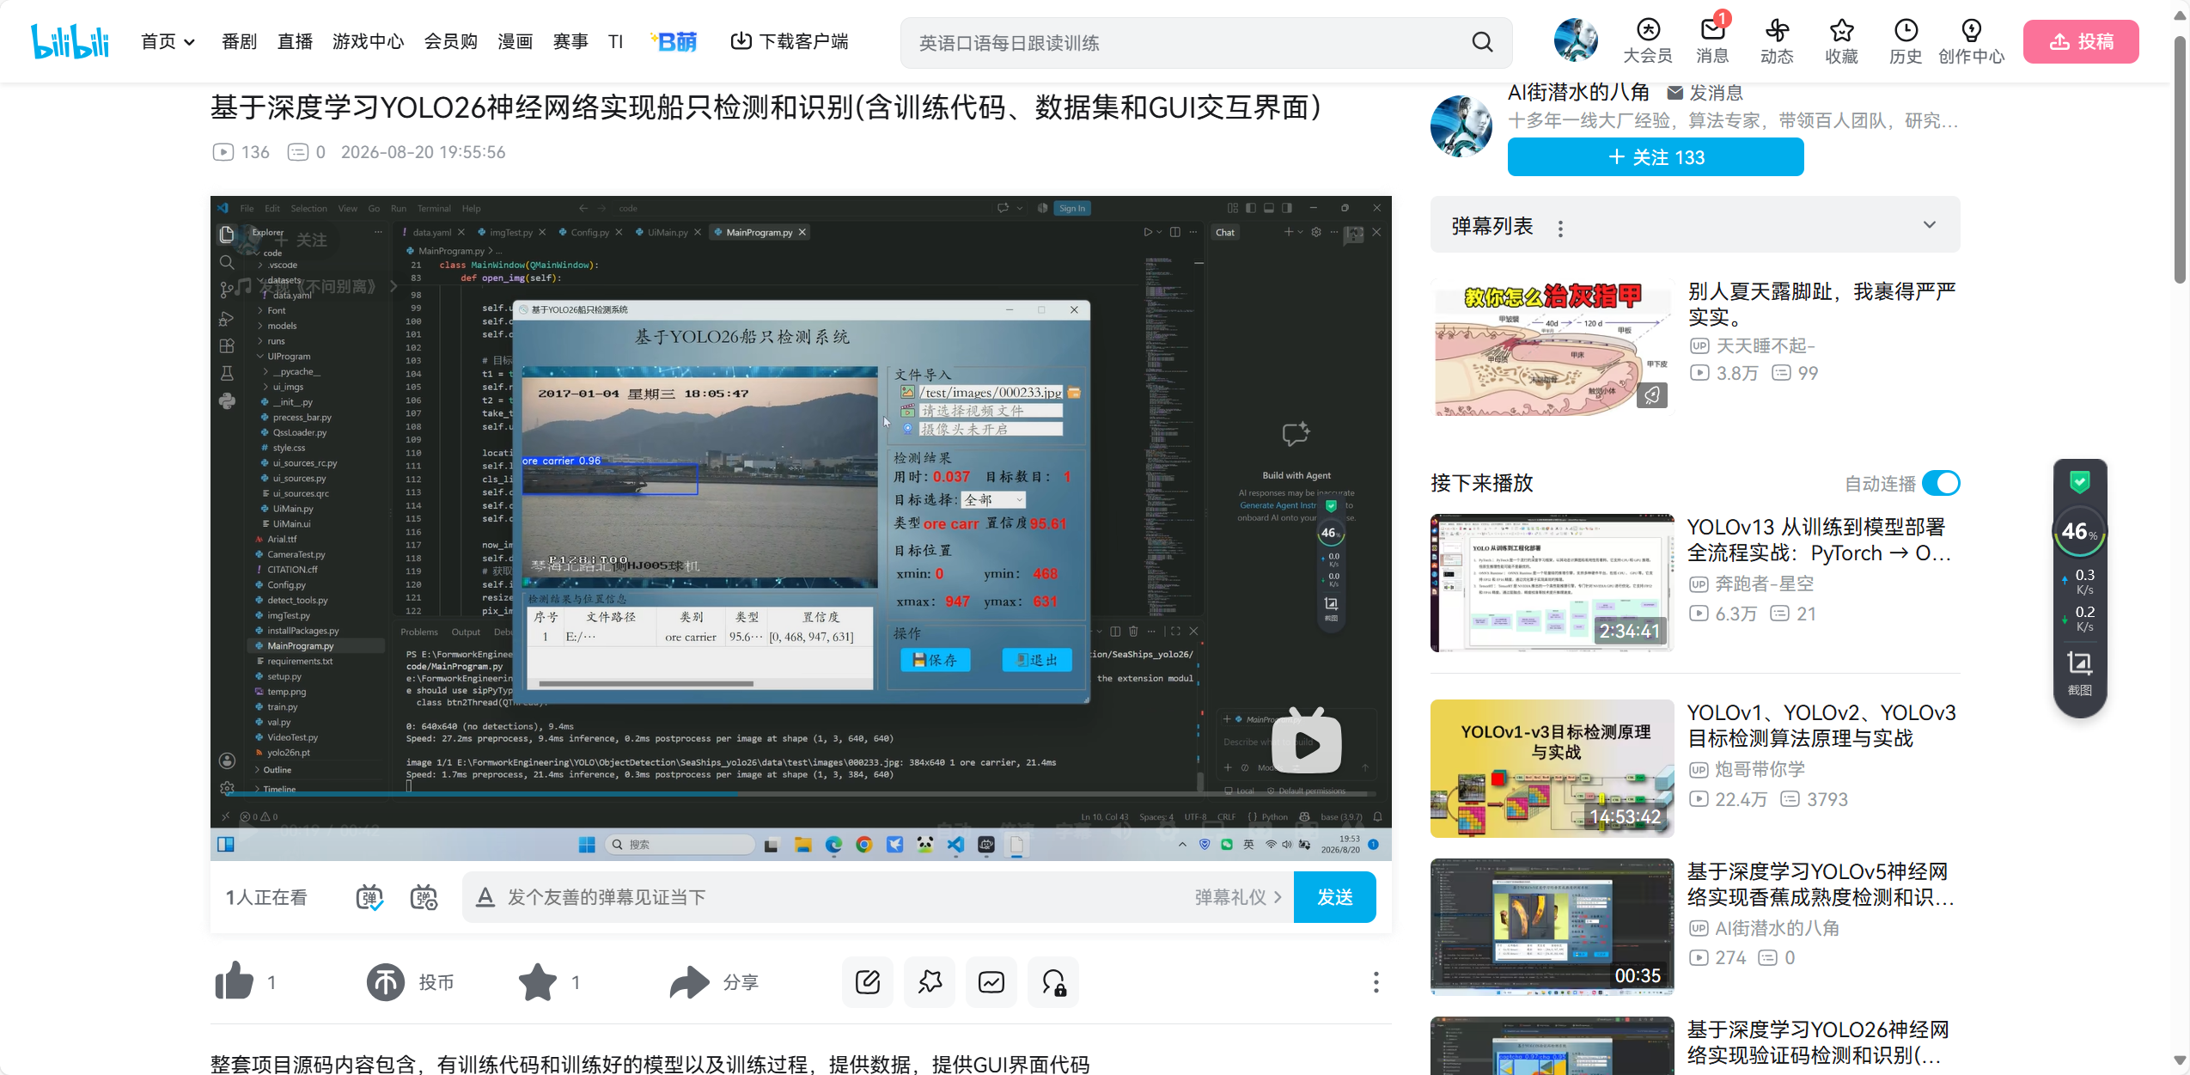Visit uploader 奔跑者-星空
The height and width of the screenshot is (1075, 2190).
[1764, 584]
